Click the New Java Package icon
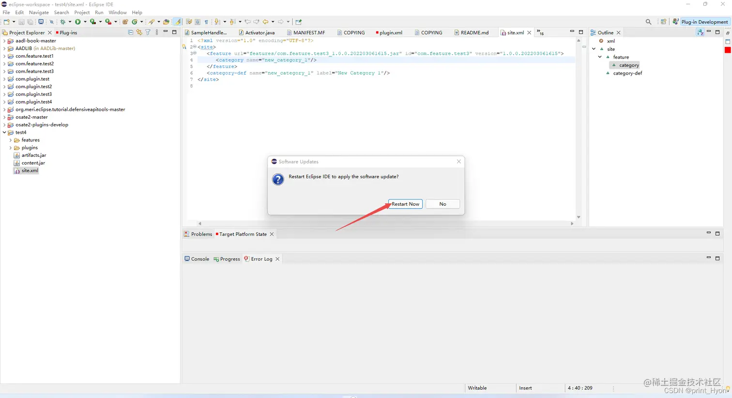This screenshot has height=398, width=732. pyautogui.click(x=125, y=22)
